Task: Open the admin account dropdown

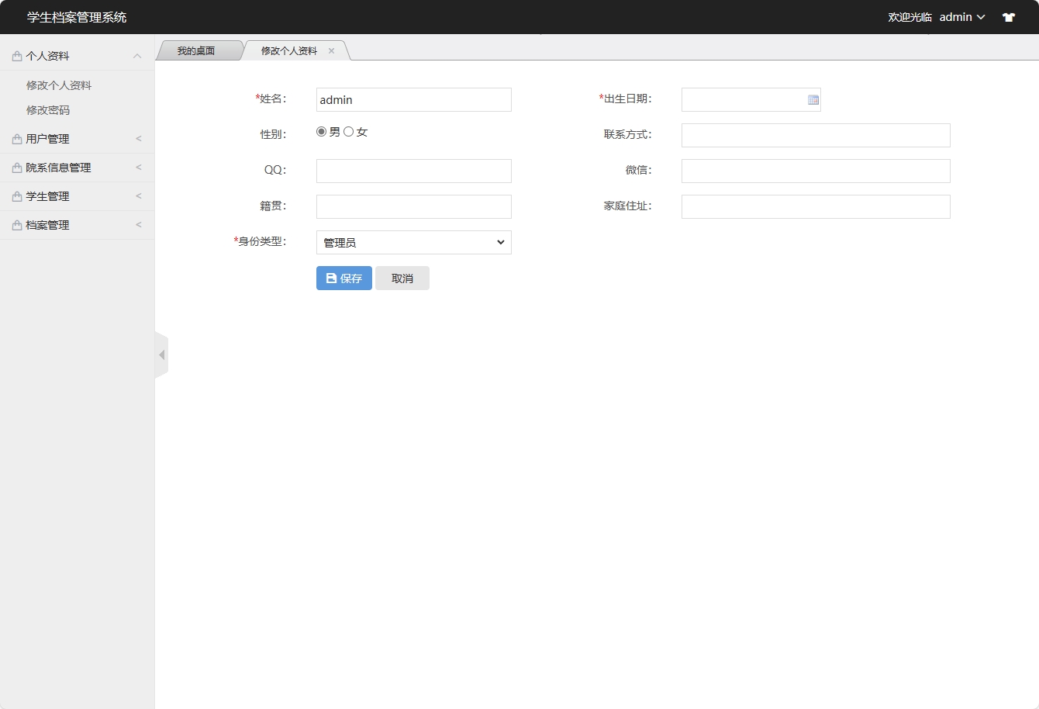Action: pyautogui.click(x=961, y=16)
